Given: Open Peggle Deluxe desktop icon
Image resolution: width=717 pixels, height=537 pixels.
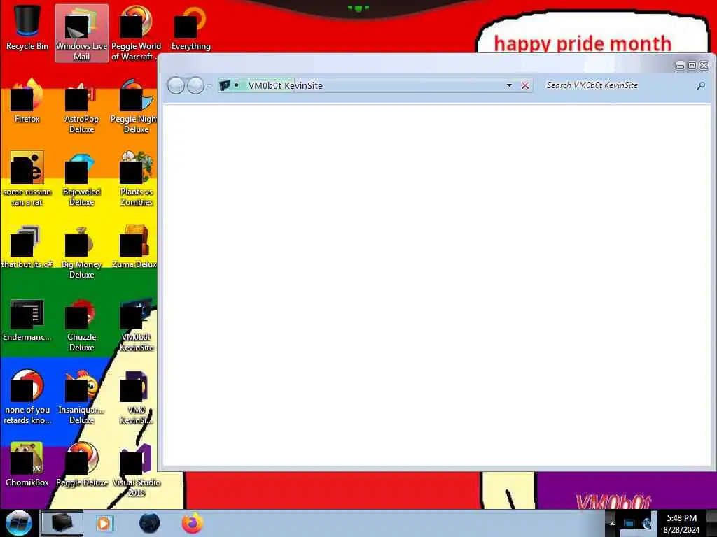Looking at the screenshot, I should tap(81, 465).
